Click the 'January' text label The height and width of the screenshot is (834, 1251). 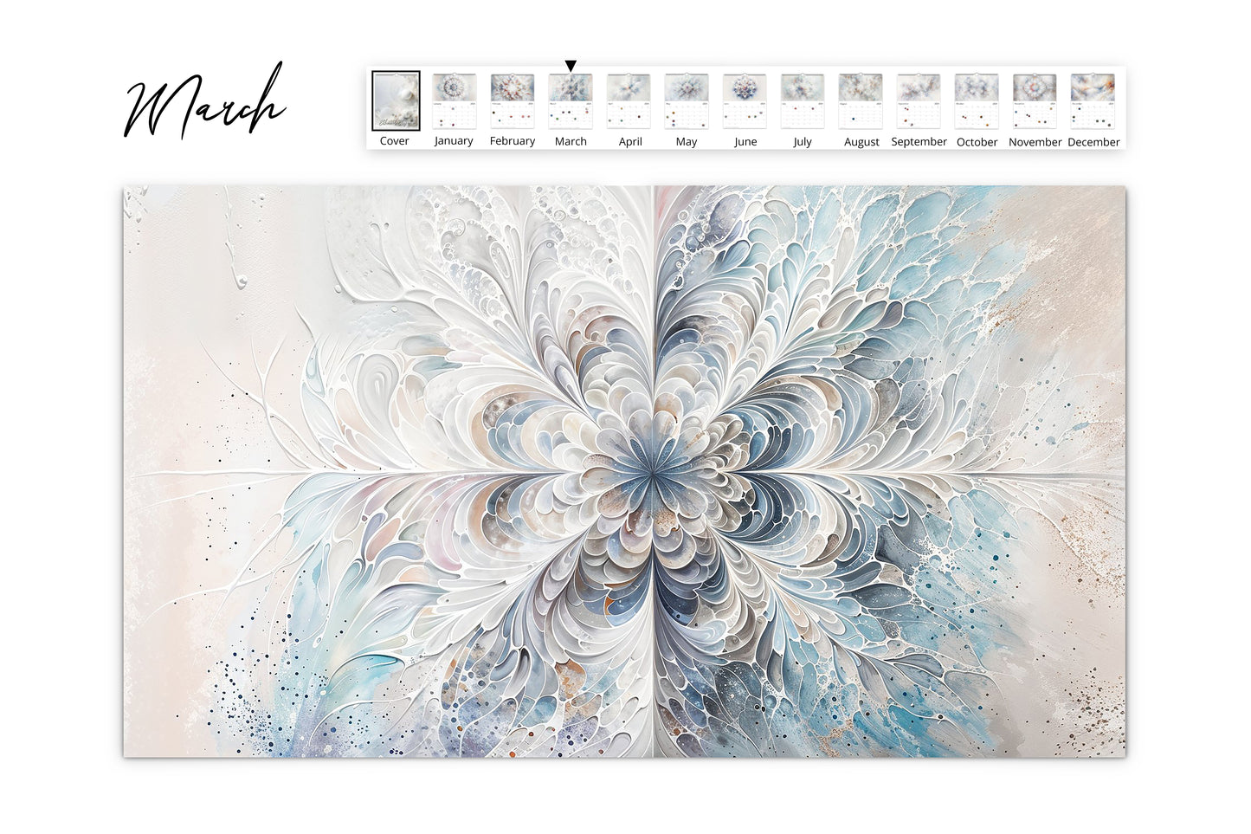(x=454, y=141)
